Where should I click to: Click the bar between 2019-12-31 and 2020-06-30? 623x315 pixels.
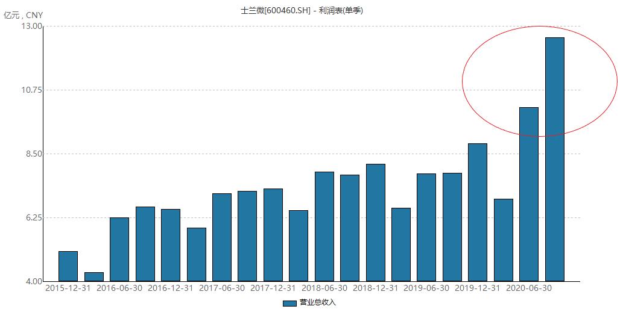click(504, 240)
